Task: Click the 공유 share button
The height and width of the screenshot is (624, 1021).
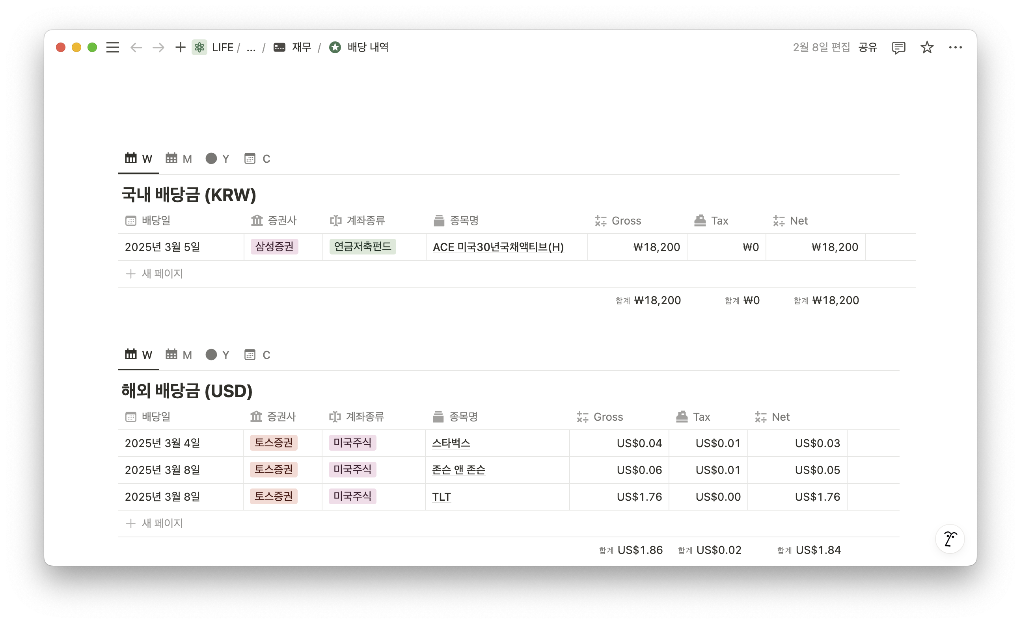Action: tap(868, 47)
